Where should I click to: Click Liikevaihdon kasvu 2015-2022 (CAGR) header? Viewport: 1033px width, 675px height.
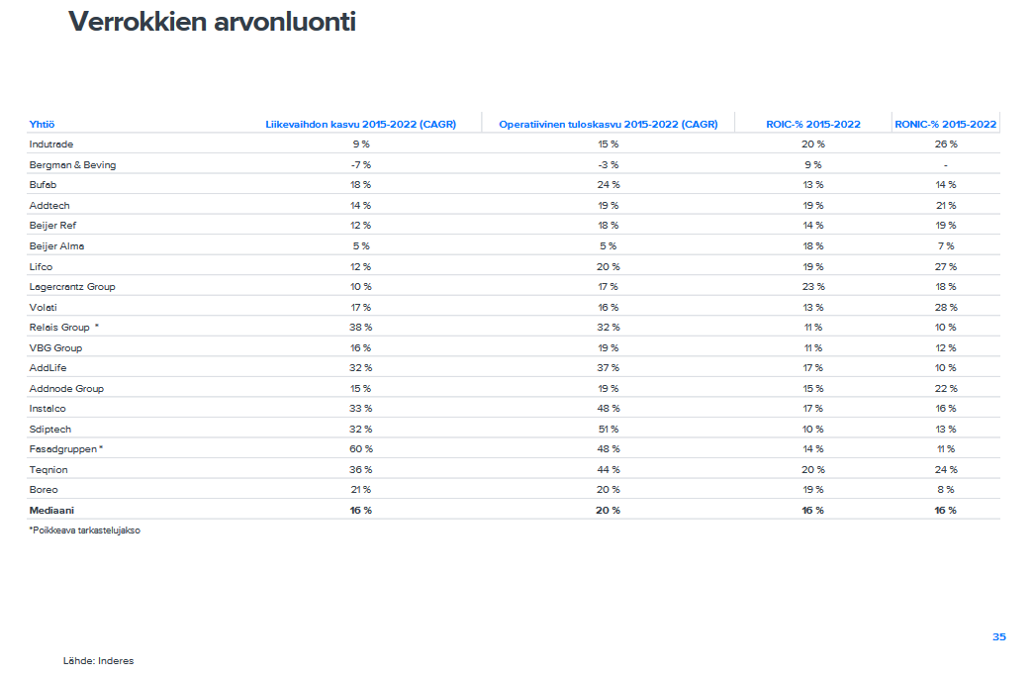[360, 124]
